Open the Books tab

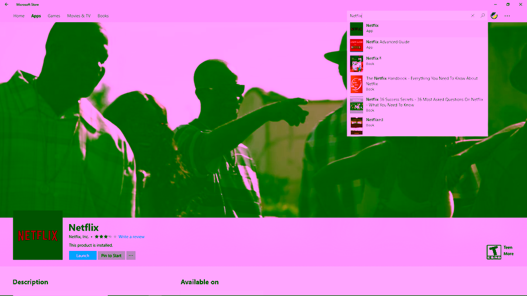point(103,16)
